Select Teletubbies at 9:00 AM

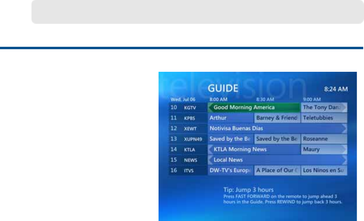[324, 118]
